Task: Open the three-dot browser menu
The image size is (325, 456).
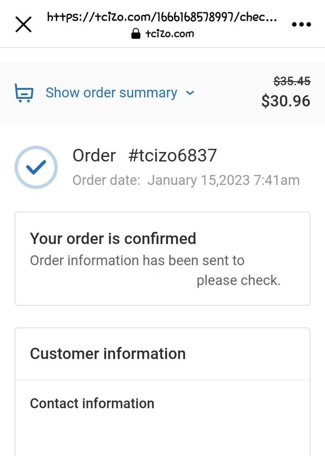Action: tap(301, 25)
